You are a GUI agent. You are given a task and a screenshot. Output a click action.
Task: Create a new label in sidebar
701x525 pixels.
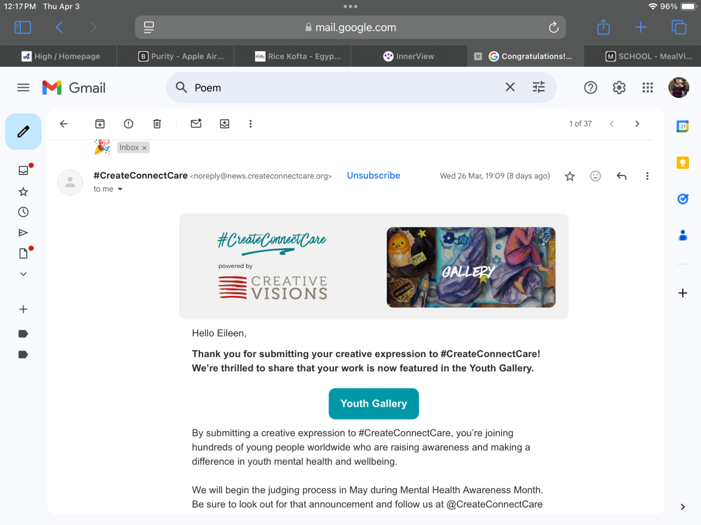23,309
